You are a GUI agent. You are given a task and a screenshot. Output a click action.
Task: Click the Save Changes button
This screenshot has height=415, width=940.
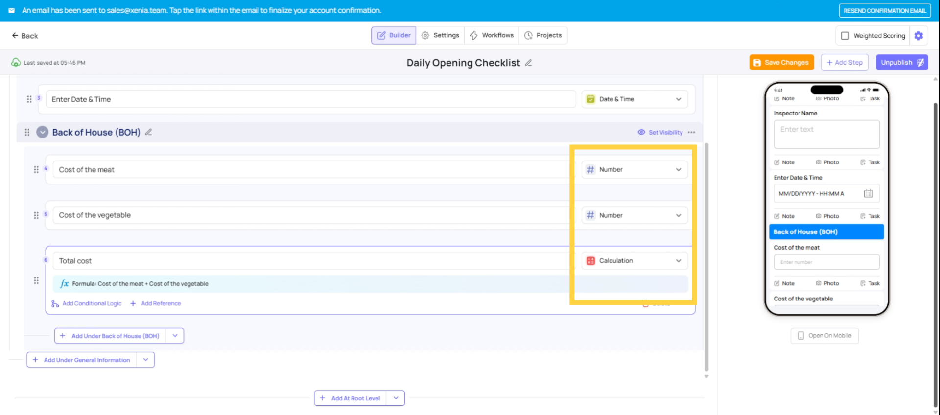(781, 63)
